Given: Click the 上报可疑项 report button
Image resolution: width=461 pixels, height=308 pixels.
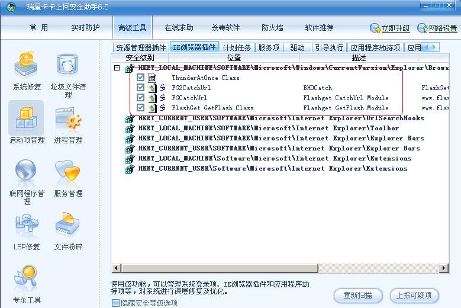Looking at the screenshot, I should click(414, 295).
